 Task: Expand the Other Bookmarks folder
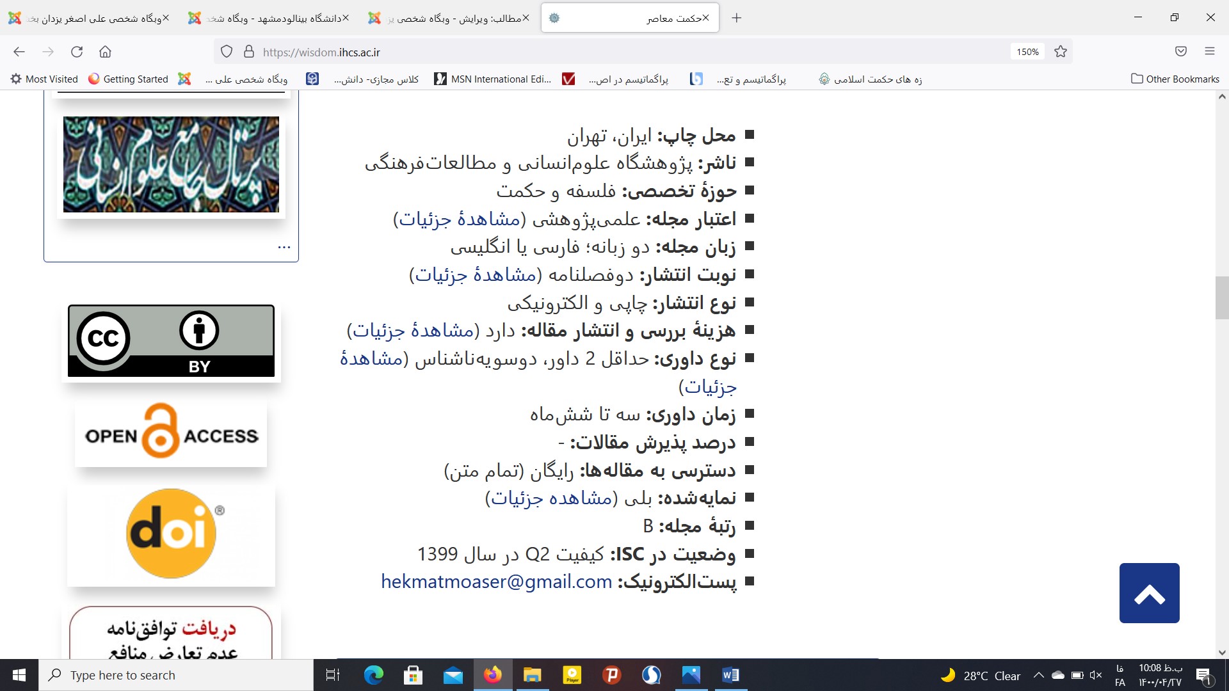(x=1175, y=79)
